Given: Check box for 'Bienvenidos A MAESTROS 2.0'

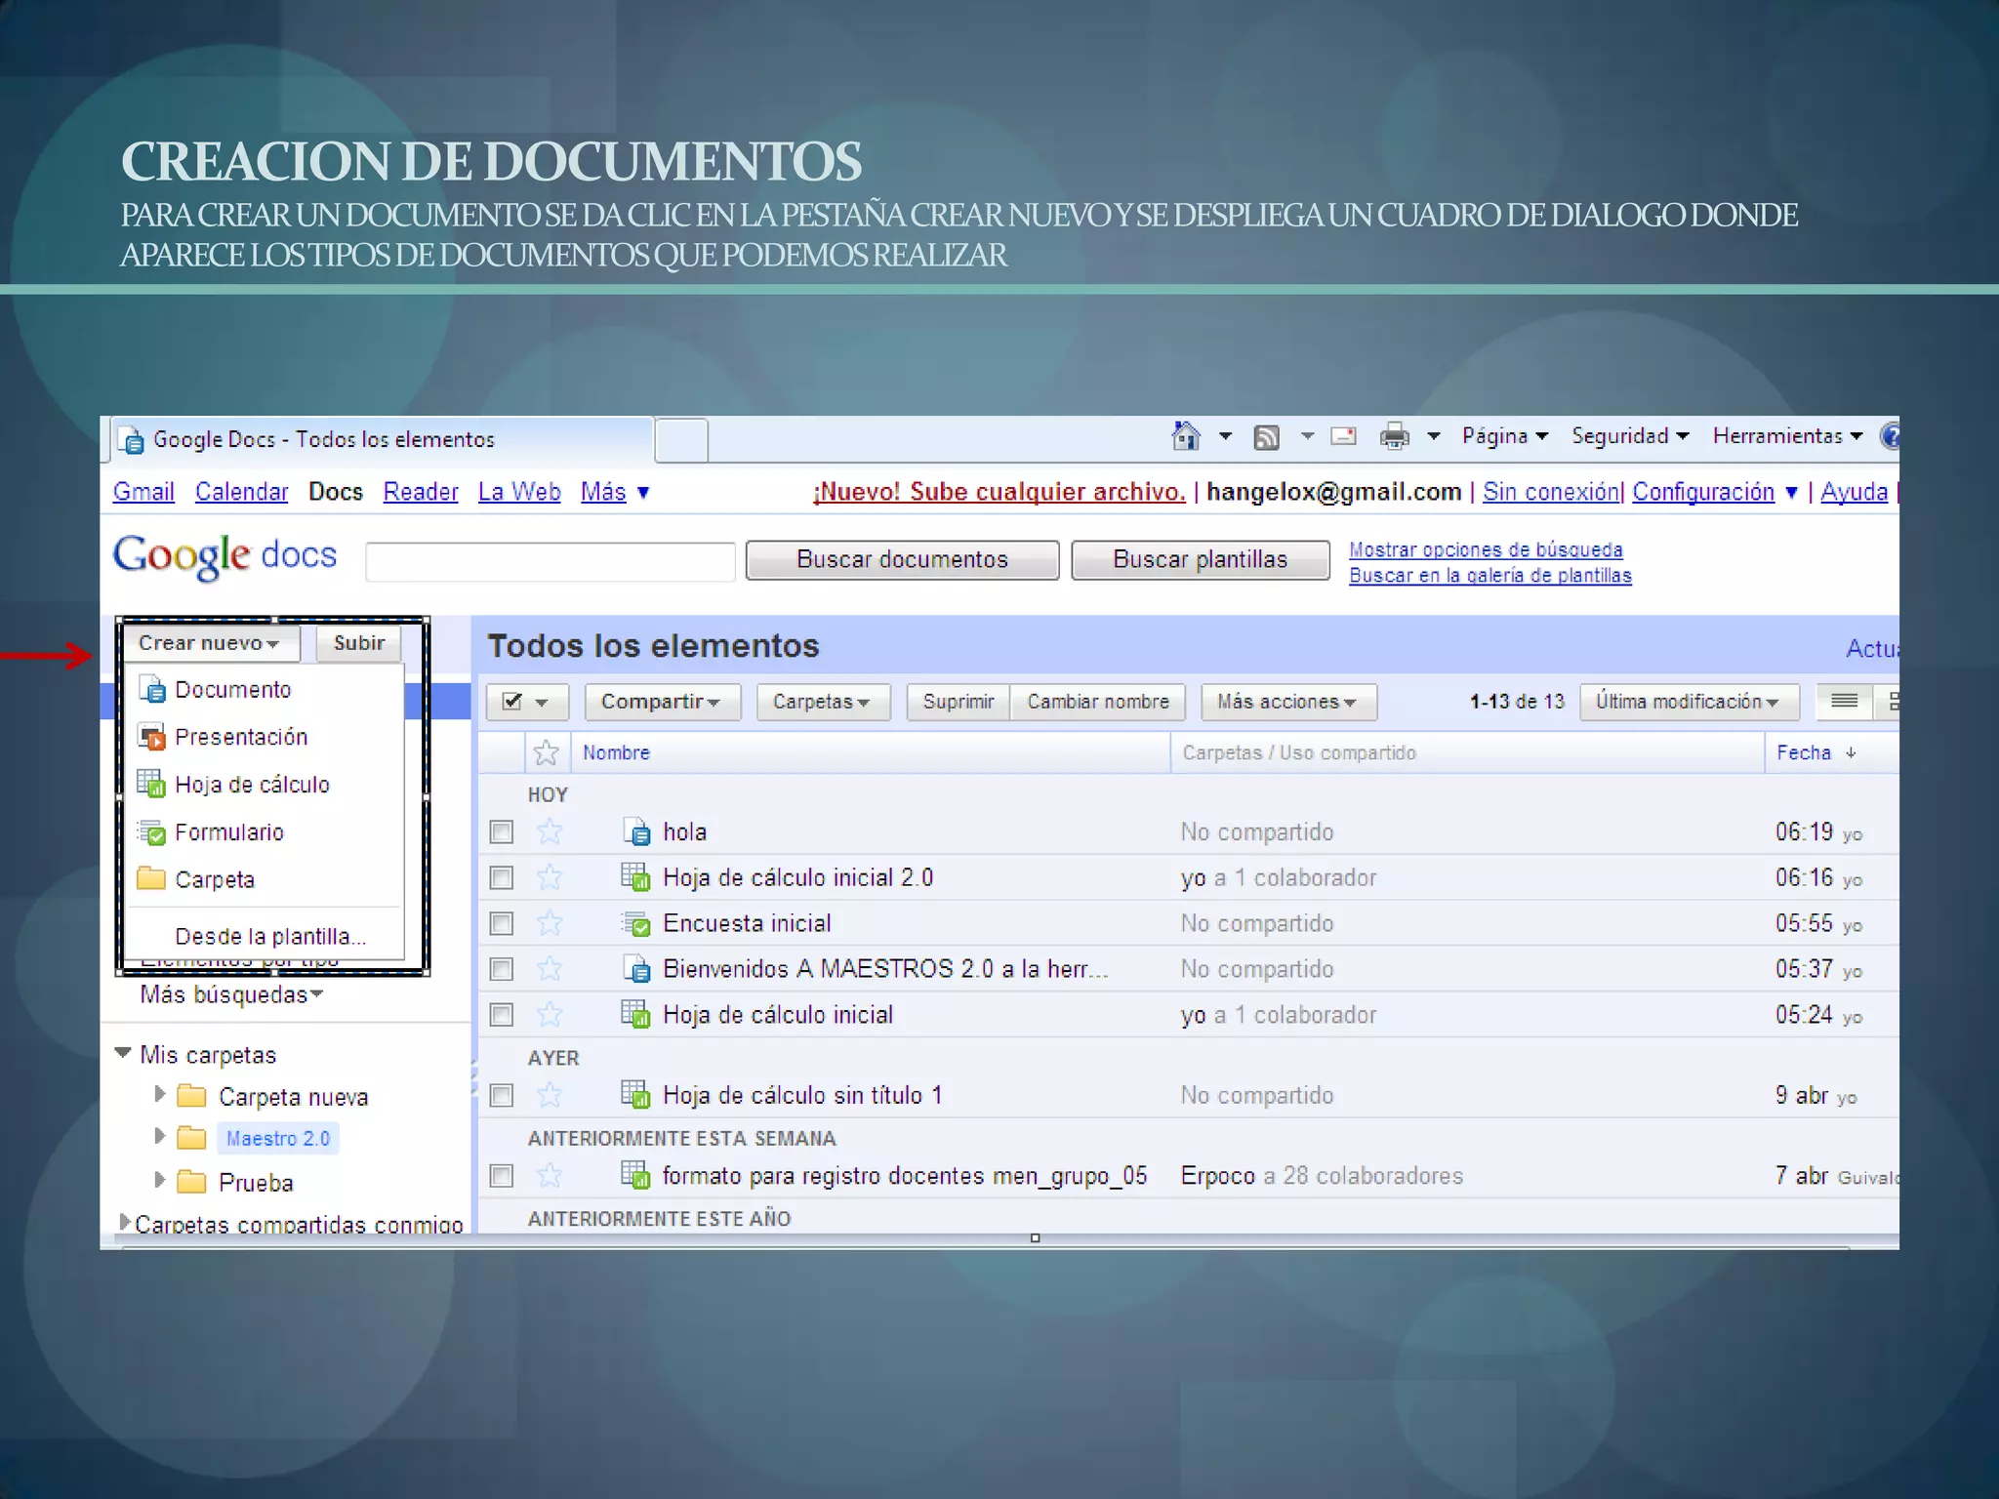Looking at the screenshot, I should point(502,969).
